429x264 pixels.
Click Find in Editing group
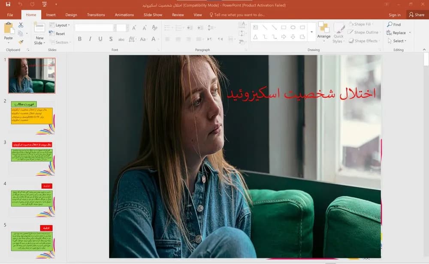394,24
